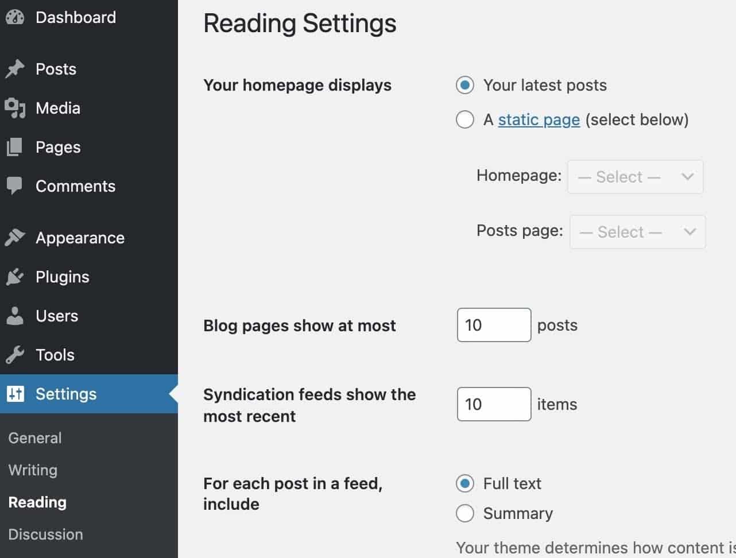This screenshot has width=736, height=558.
Task: Open the Tools menu
Action: click(x=89, y=355)
